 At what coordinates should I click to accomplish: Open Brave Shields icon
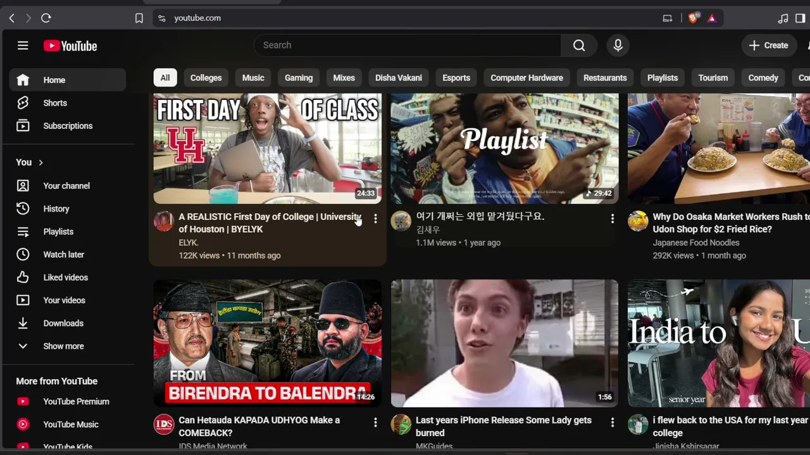pos(693,18)
